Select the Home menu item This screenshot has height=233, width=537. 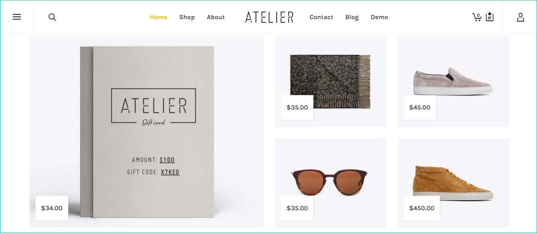(159, 17)
